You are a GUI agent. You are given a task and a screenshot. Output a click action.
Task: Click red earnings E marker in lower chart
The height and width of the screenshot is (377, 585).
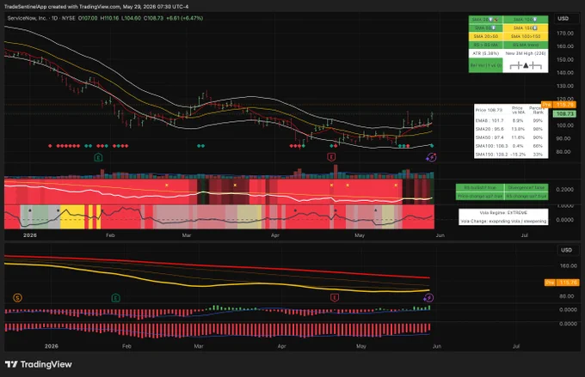335,298
